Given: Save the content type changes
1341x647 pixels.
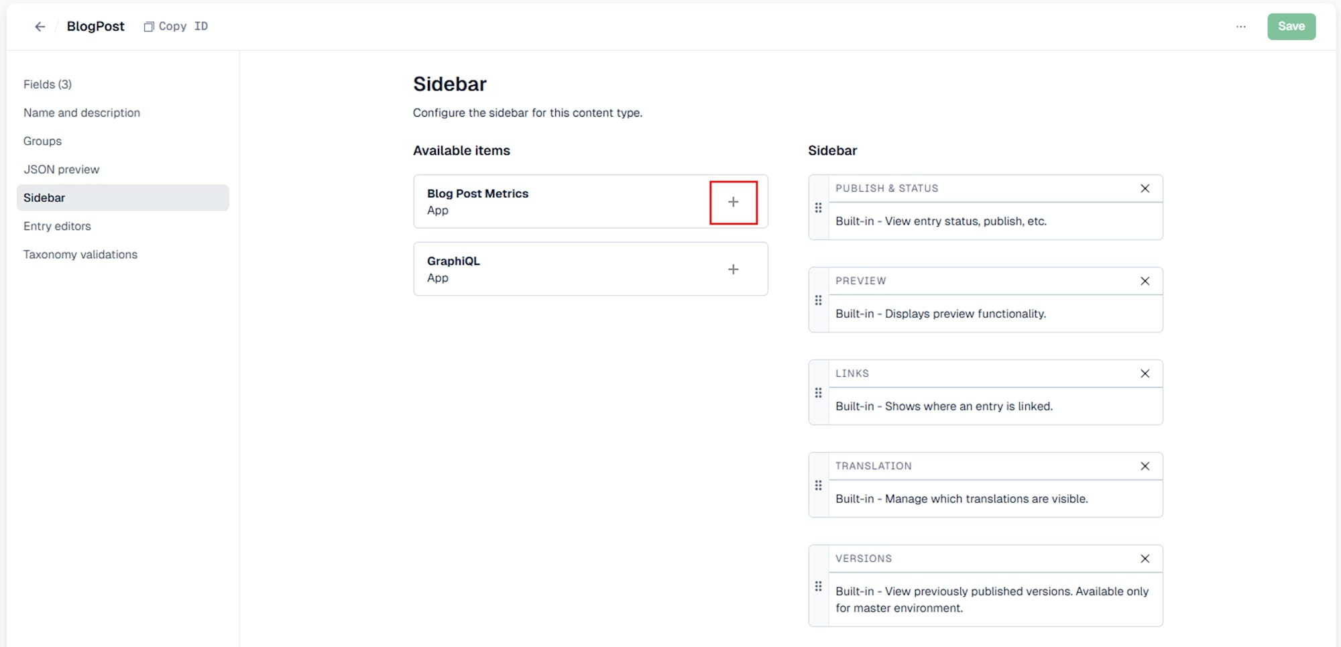Looking at the screenshot, I should tap(1291, 26).
